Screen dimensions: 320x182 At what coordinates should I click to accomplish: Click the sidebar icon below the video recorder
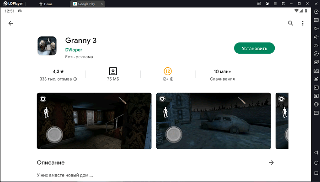(316, 96)
